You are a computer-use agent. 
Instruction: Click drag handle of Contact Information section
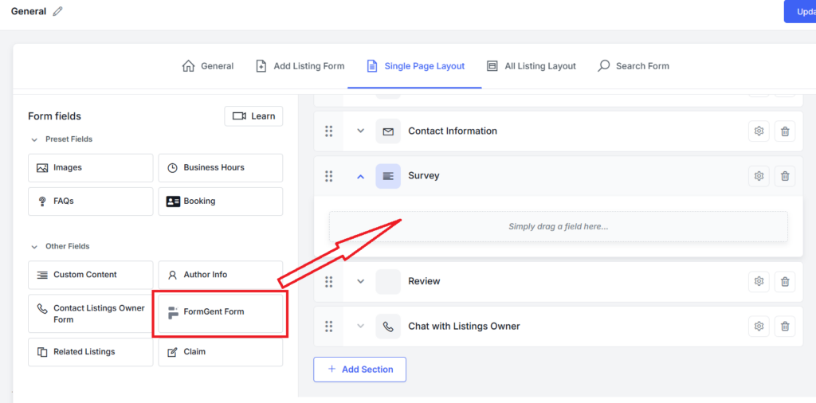(328, 131)
